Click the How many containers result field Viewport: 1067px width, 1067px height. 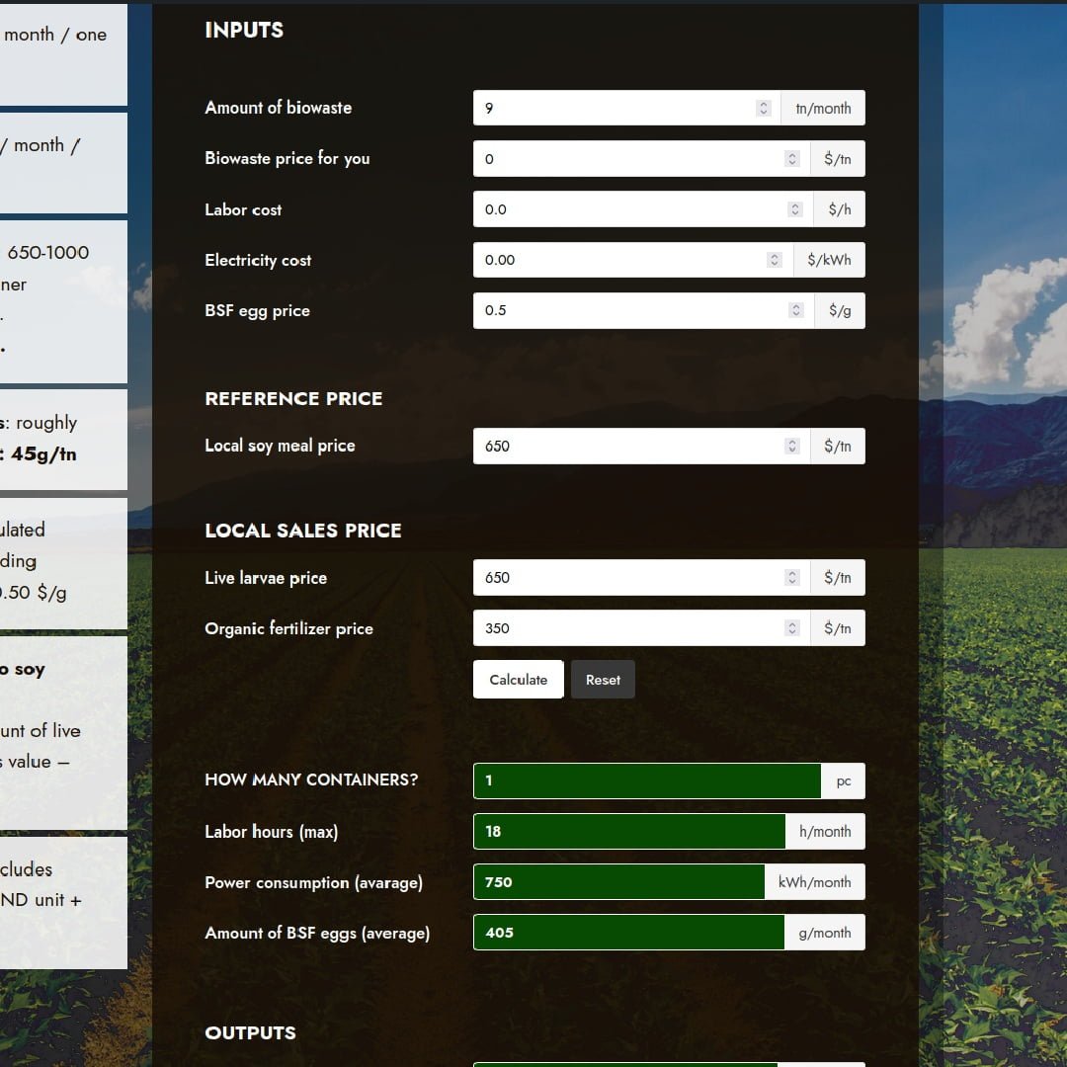tap(647, 780)
